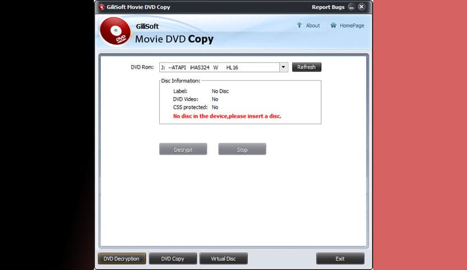Close the GiliSoft Movie DVD Copy window

click(x=361, y=7)
